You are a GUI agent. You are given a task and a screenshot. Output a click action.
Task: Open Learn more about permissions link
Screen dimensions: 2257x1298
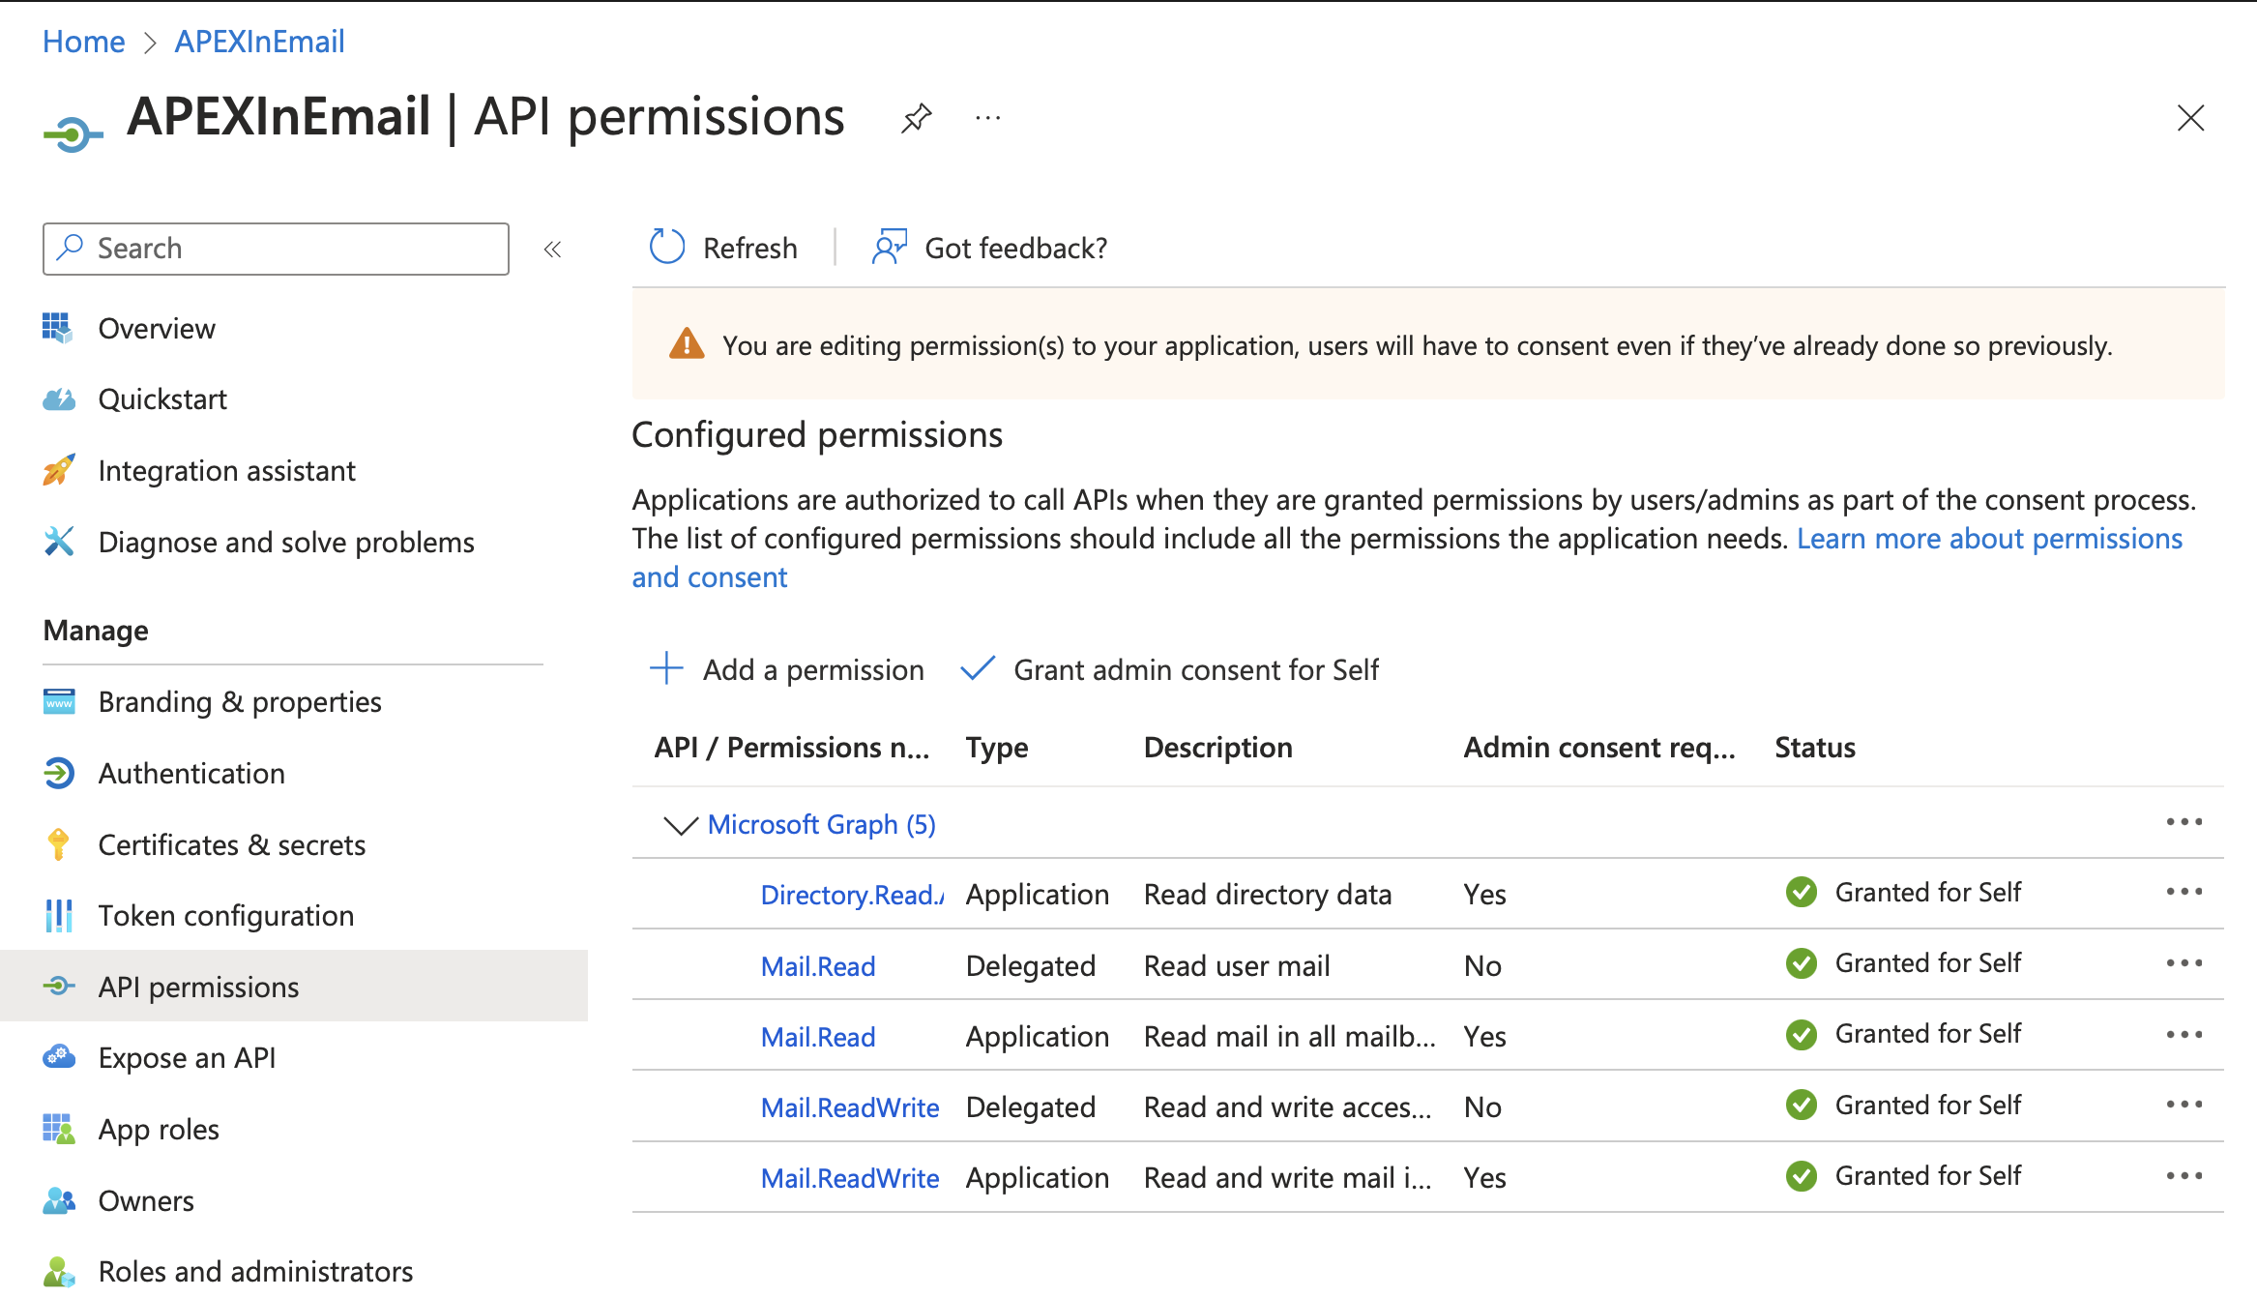coord(1989,538)
